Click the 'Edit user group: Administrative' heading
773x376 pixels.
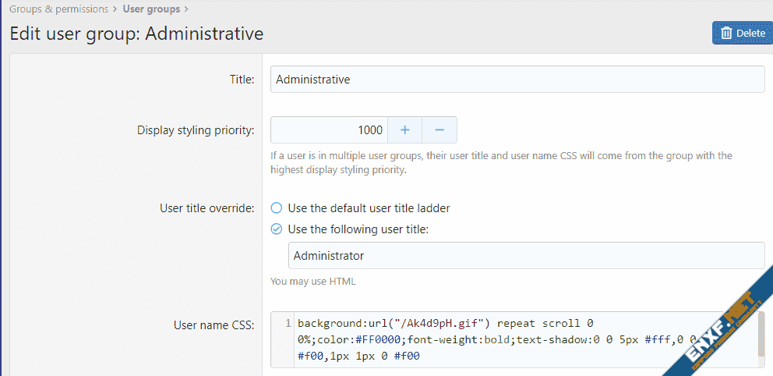click(x=136, y=34)
